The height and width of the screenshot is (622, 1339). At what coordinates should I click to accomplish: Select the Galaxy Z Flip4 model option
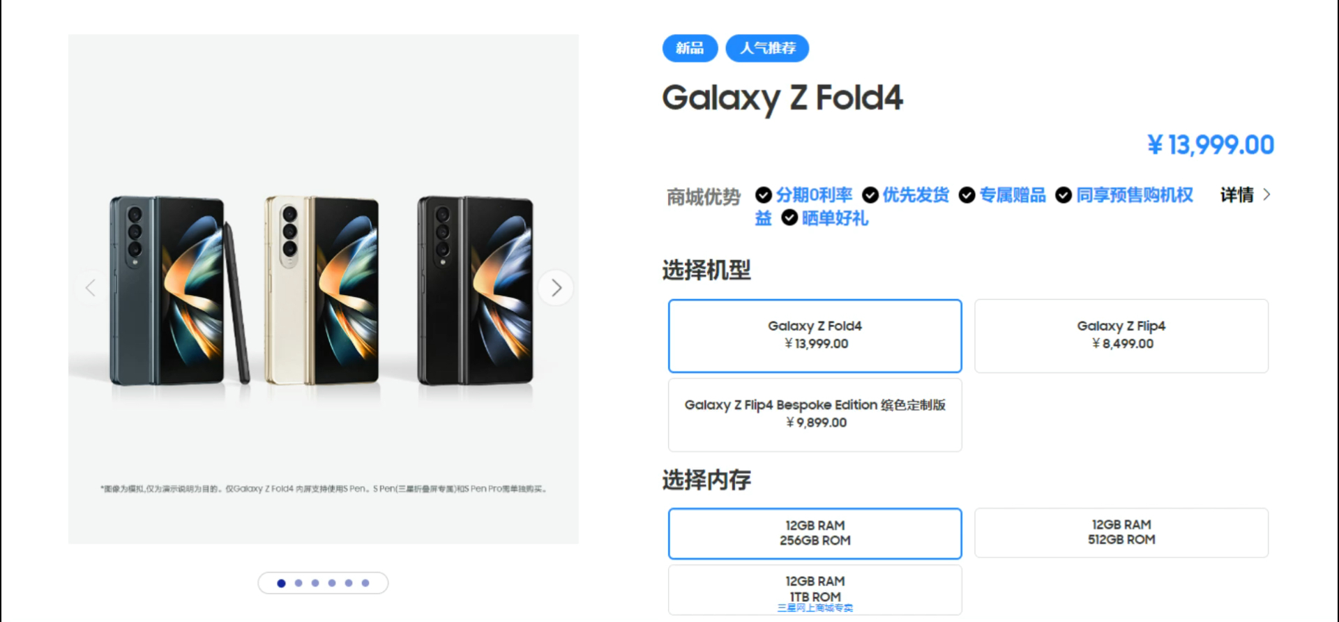(1121, 335)
